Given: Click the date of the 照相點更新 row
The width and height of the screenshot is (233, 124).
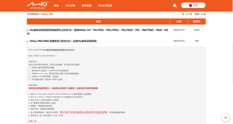Looking at the screenshot, I should (179, 30).
